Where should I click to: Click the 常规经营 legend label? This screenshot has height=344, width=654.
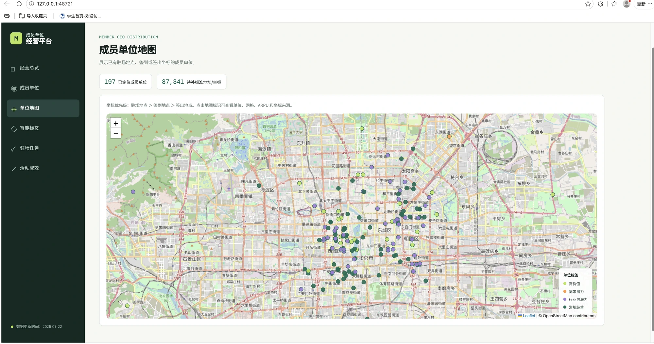576,307
